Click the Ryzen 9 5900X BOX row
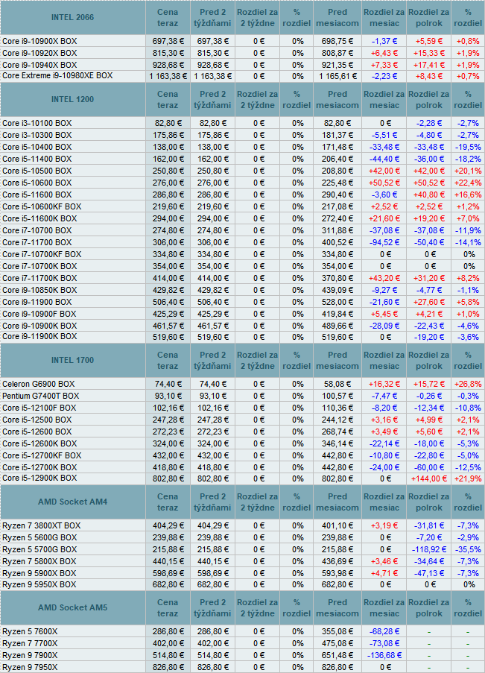 coord(39,574)
